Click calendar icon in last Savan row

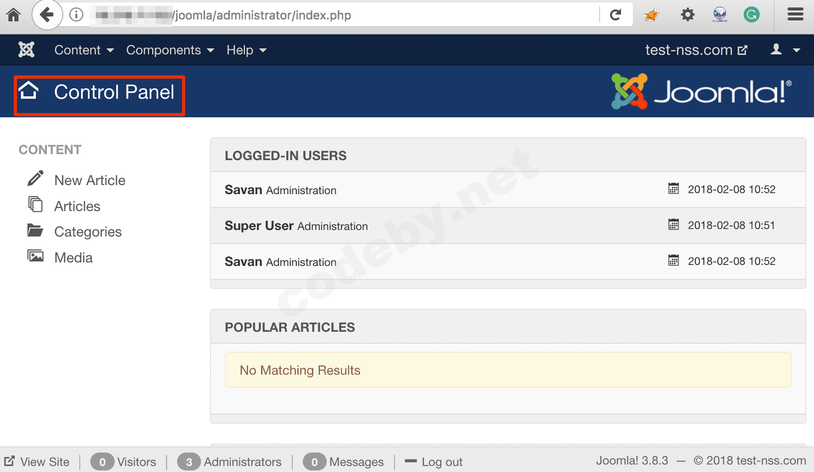(674, 260)
